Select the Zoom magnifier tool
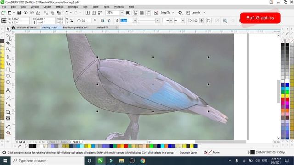Screen dimensions: 294x165 [8, 49]
